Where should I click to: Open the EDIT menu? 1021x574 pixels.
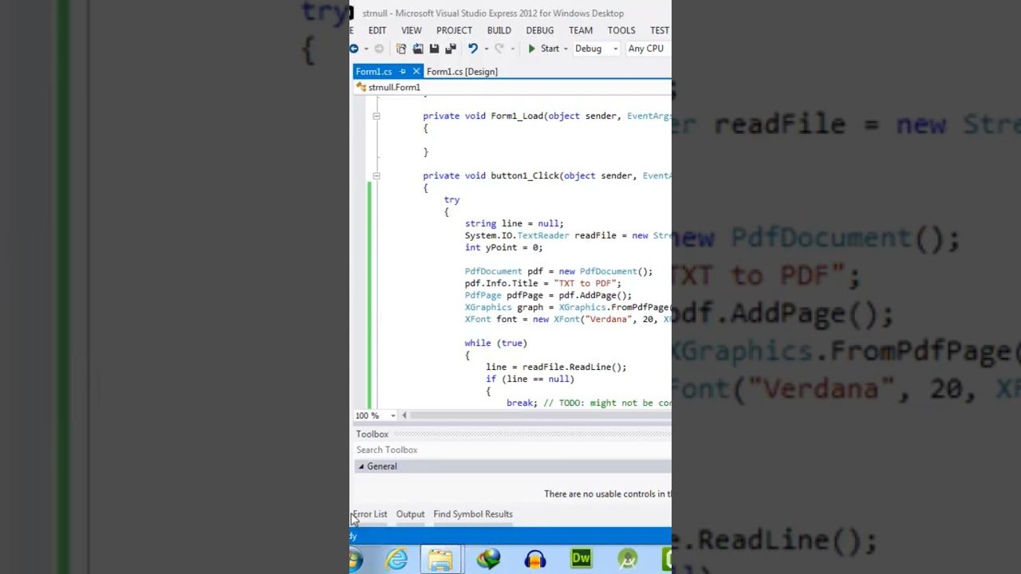(377, 30)
